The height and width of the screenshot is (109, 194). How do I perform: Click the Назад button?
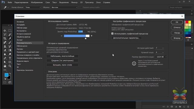pos(177,33)
